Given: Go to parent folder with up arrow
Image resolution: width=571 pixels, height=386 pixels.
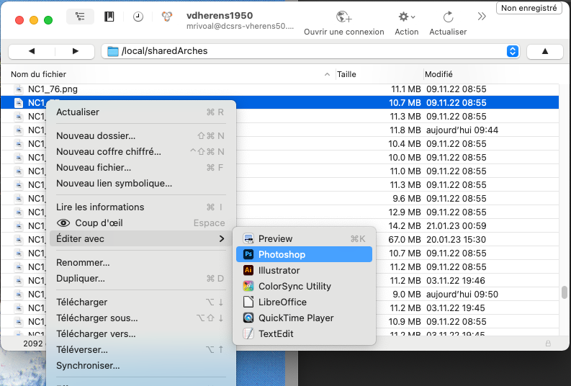Looking at the screenshot, I should 544,51.
